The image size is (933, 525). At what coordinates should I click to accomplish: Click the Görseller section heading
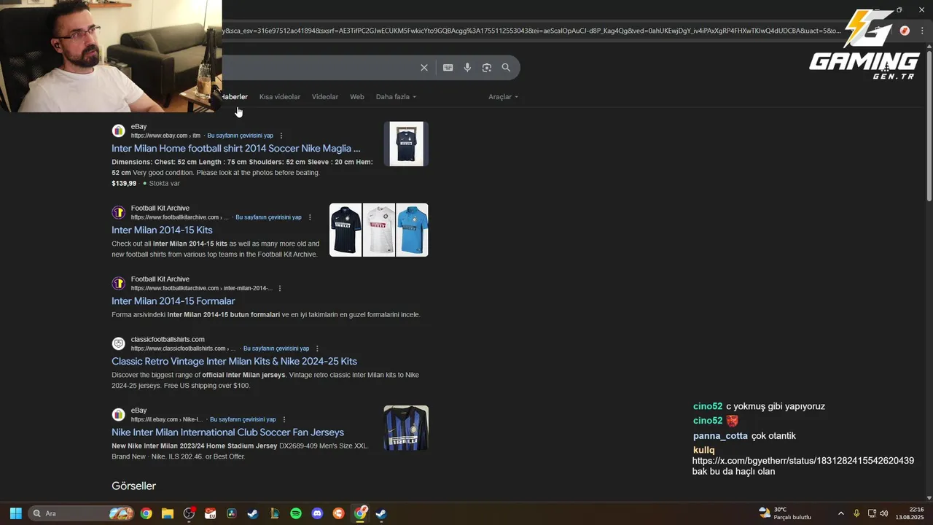134,486
